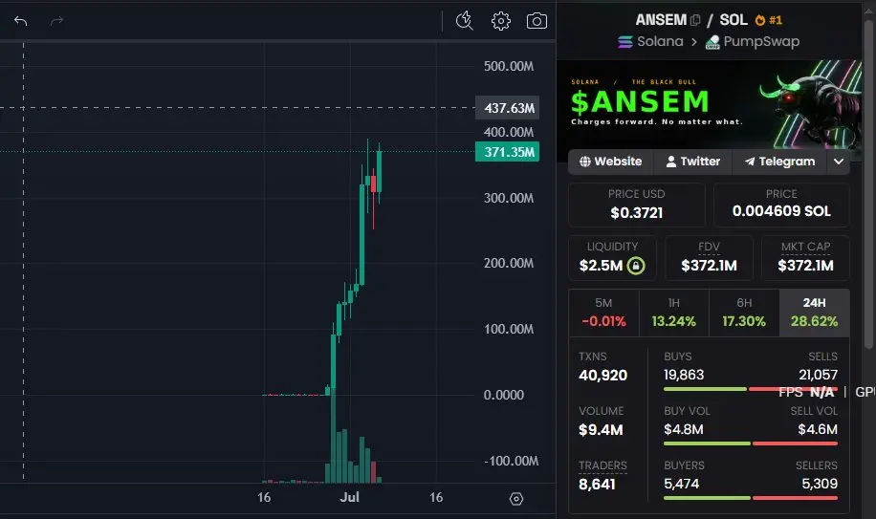The image size is (876, 519).
Task: Select the 6H timeframe tab
Action: click(x=744, y=313)
